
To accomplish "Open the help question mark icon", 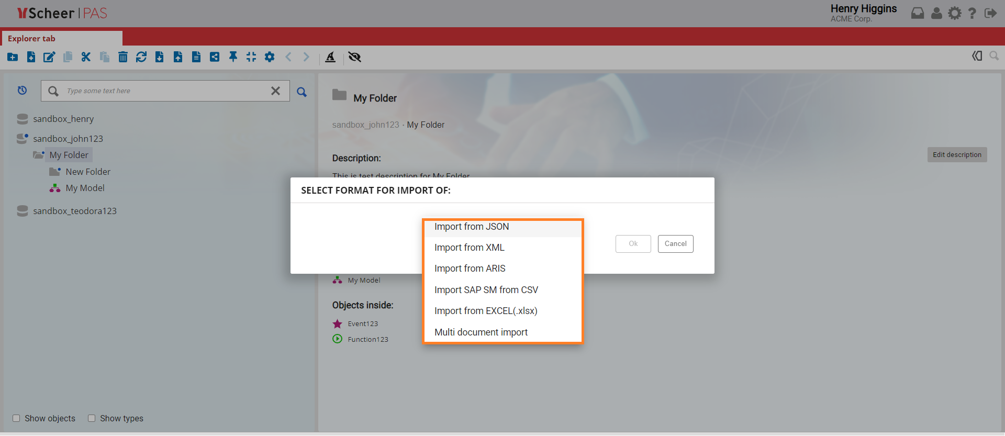I will tap(972, 13).
